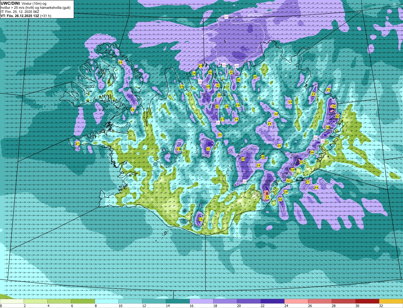The image size is (403, 308).
Task: Click the 28–30 m/s colorbar segment
Action: tap(344, 301)
